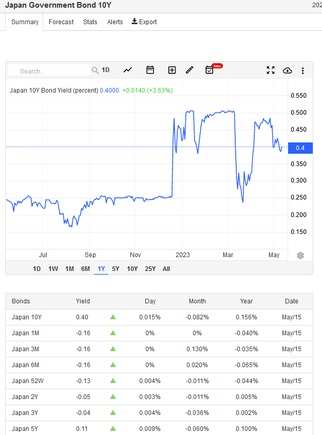
Task: Click the blue 0.4 current value marker
Action: pos(300,148)
